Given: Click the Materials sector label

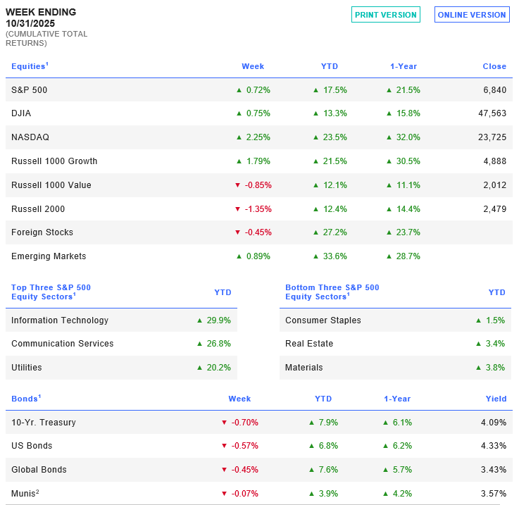Looking at the screenshot, I should click(304, 367).
